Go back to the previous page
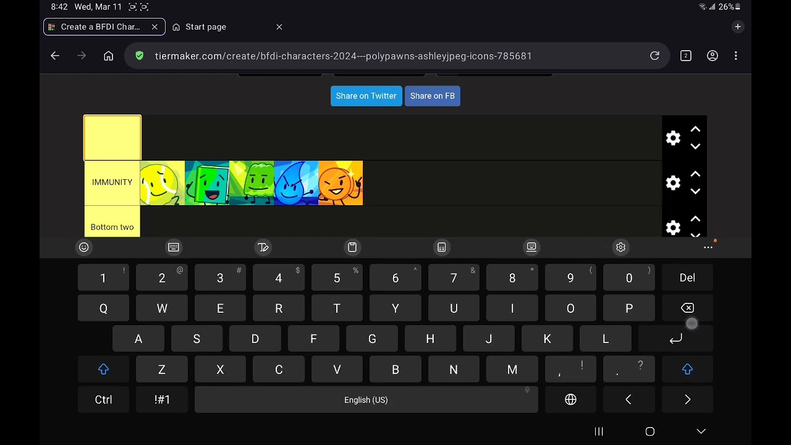The height and width of the screenshot is (445, 791). point(55,56)
